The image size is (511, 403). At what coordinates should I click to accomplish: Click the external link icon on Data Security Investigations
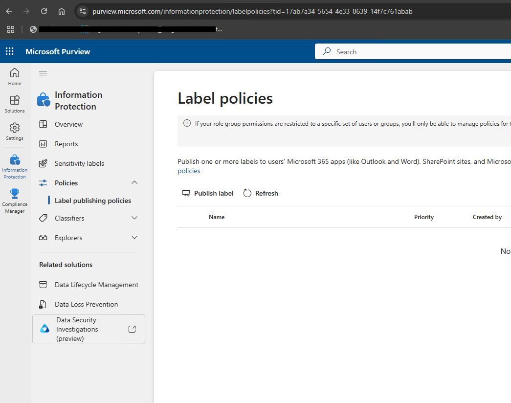pyautogui.click(x=132, y=329)
